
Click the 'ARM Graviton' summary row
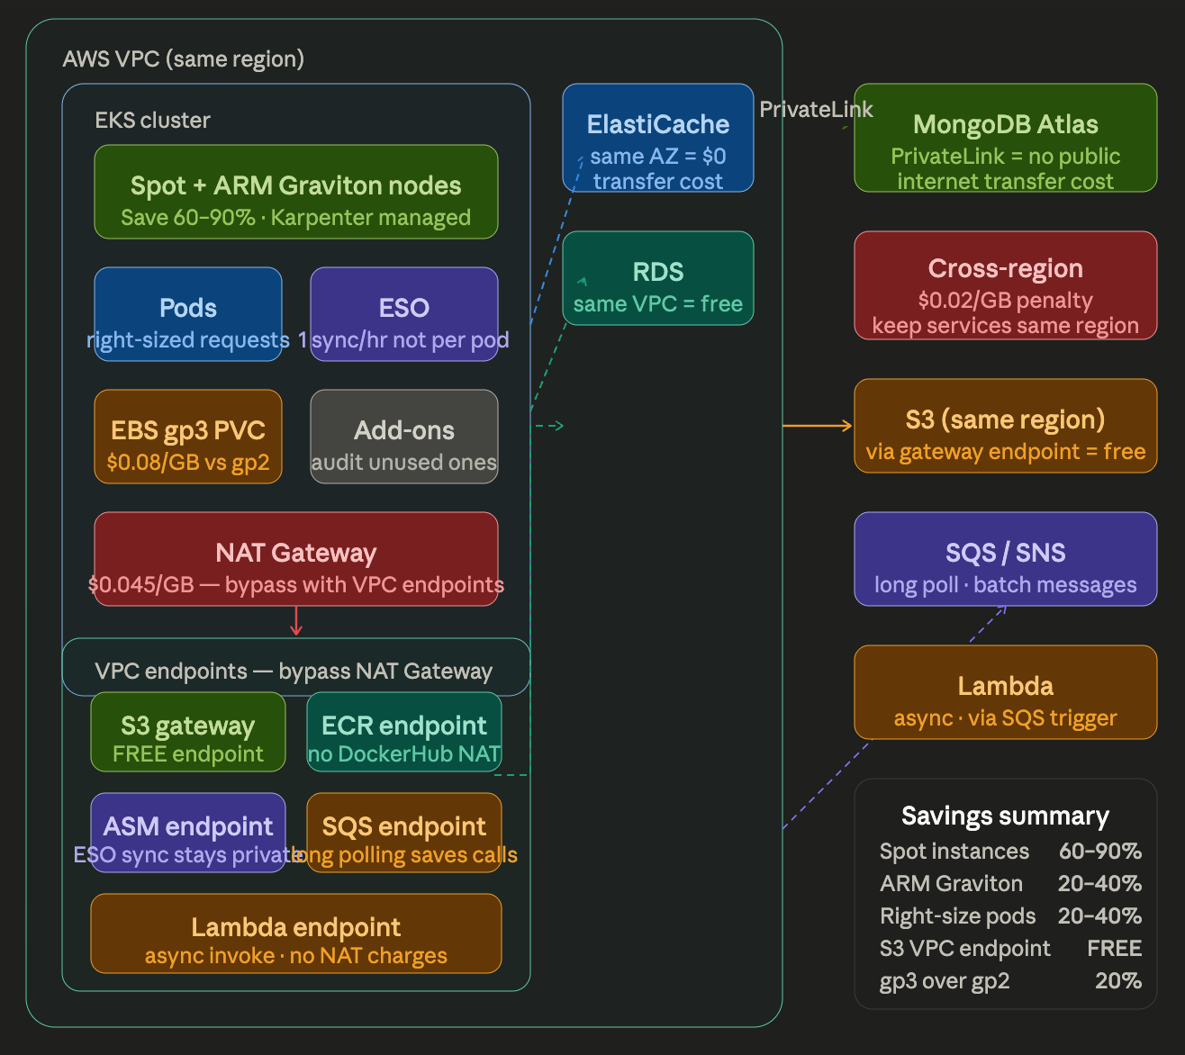[x=1010, y=884]
